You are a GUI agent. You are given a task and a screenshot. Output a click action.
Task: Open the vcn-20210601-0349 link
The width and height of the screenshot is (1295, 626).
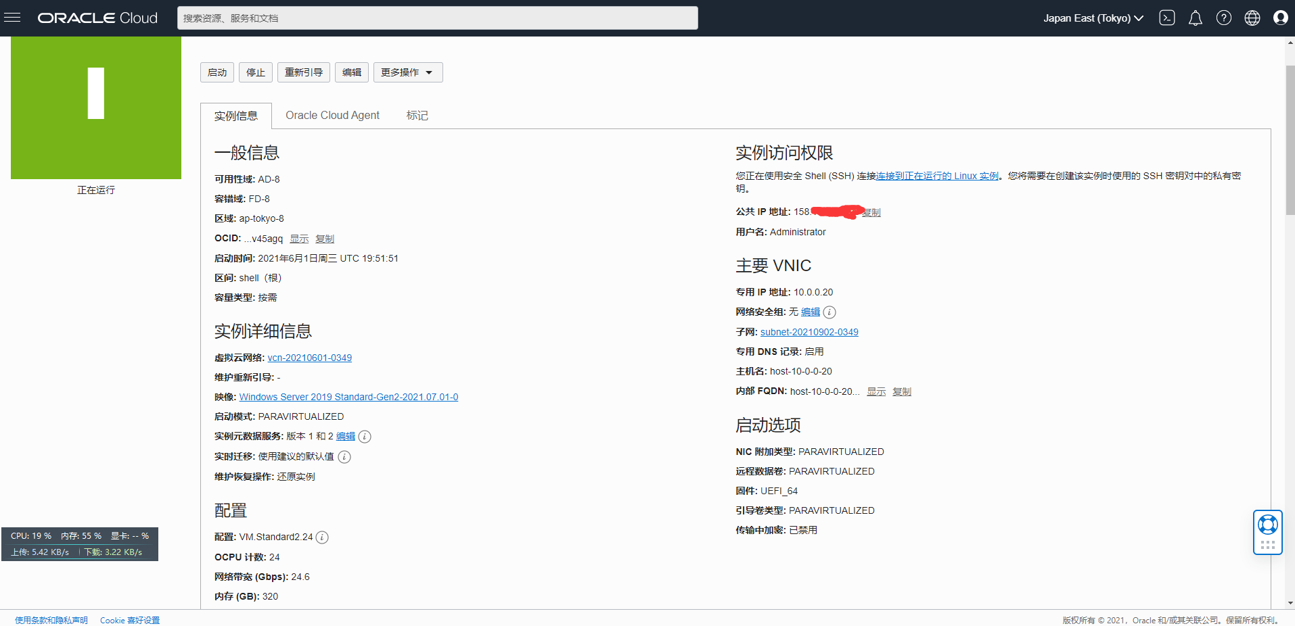[309, 358]
